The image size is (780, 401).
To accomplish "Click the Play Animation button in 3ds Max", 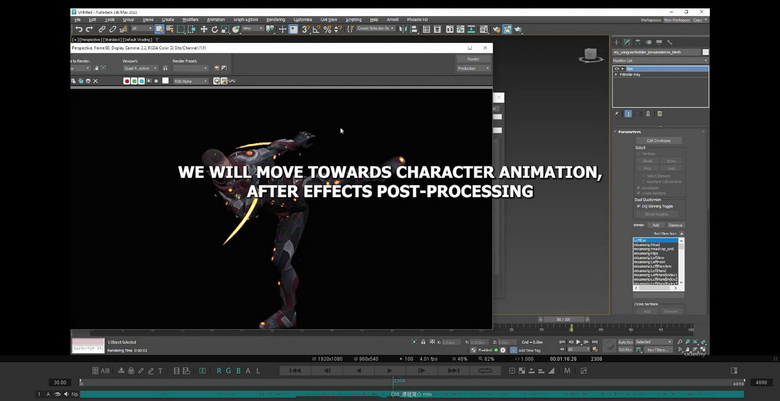I will (578, 342).
